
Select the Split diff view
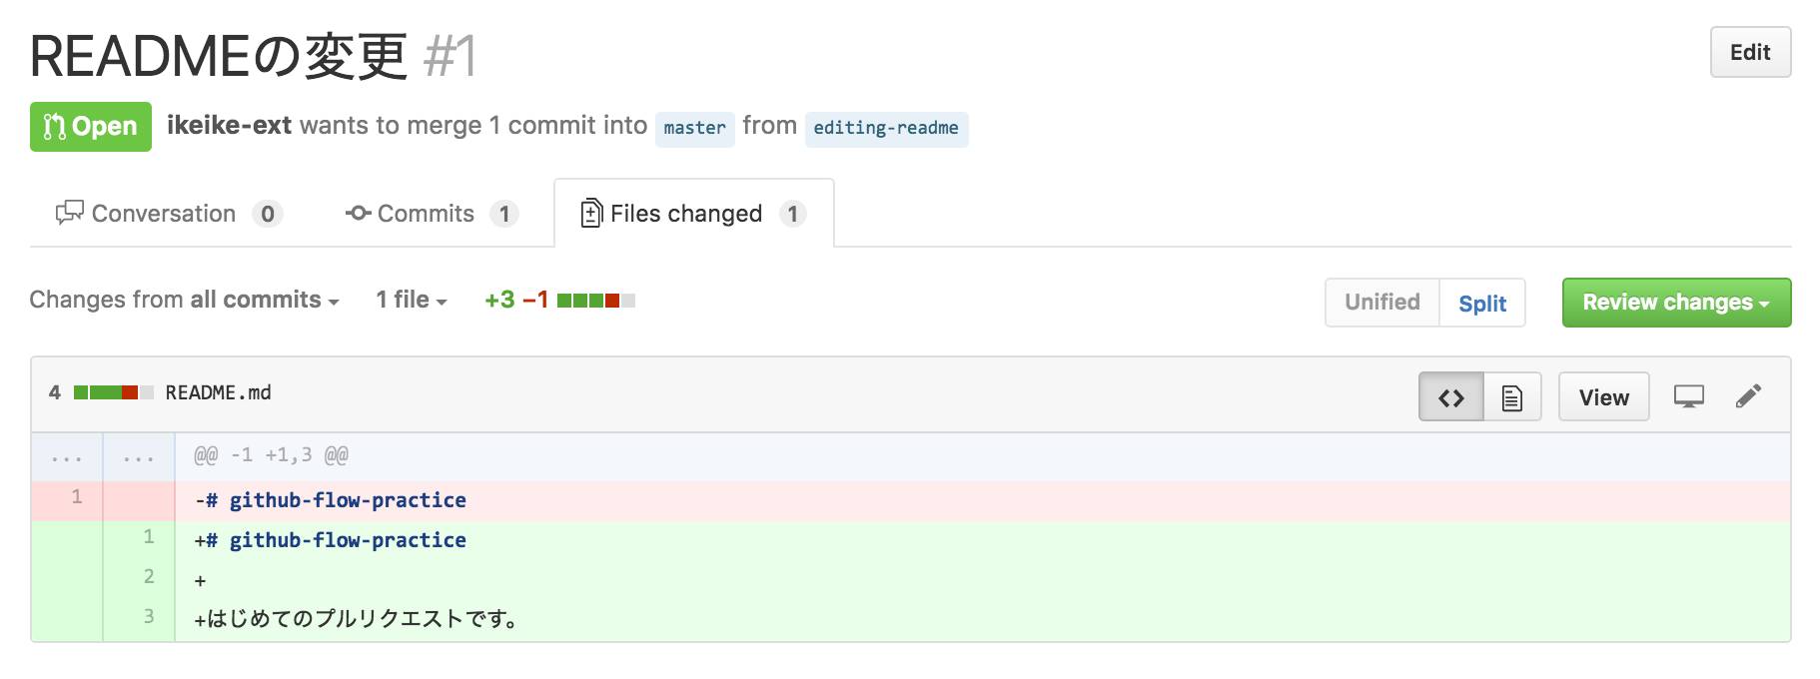click(1482, 303)
